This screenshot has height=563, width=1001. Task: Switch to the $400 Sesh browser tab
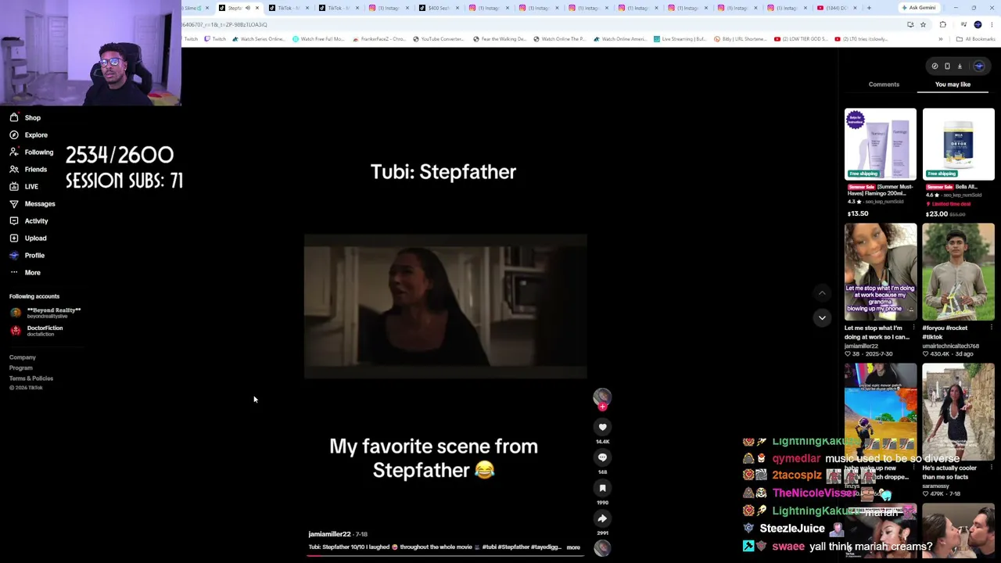click(438, 8)
